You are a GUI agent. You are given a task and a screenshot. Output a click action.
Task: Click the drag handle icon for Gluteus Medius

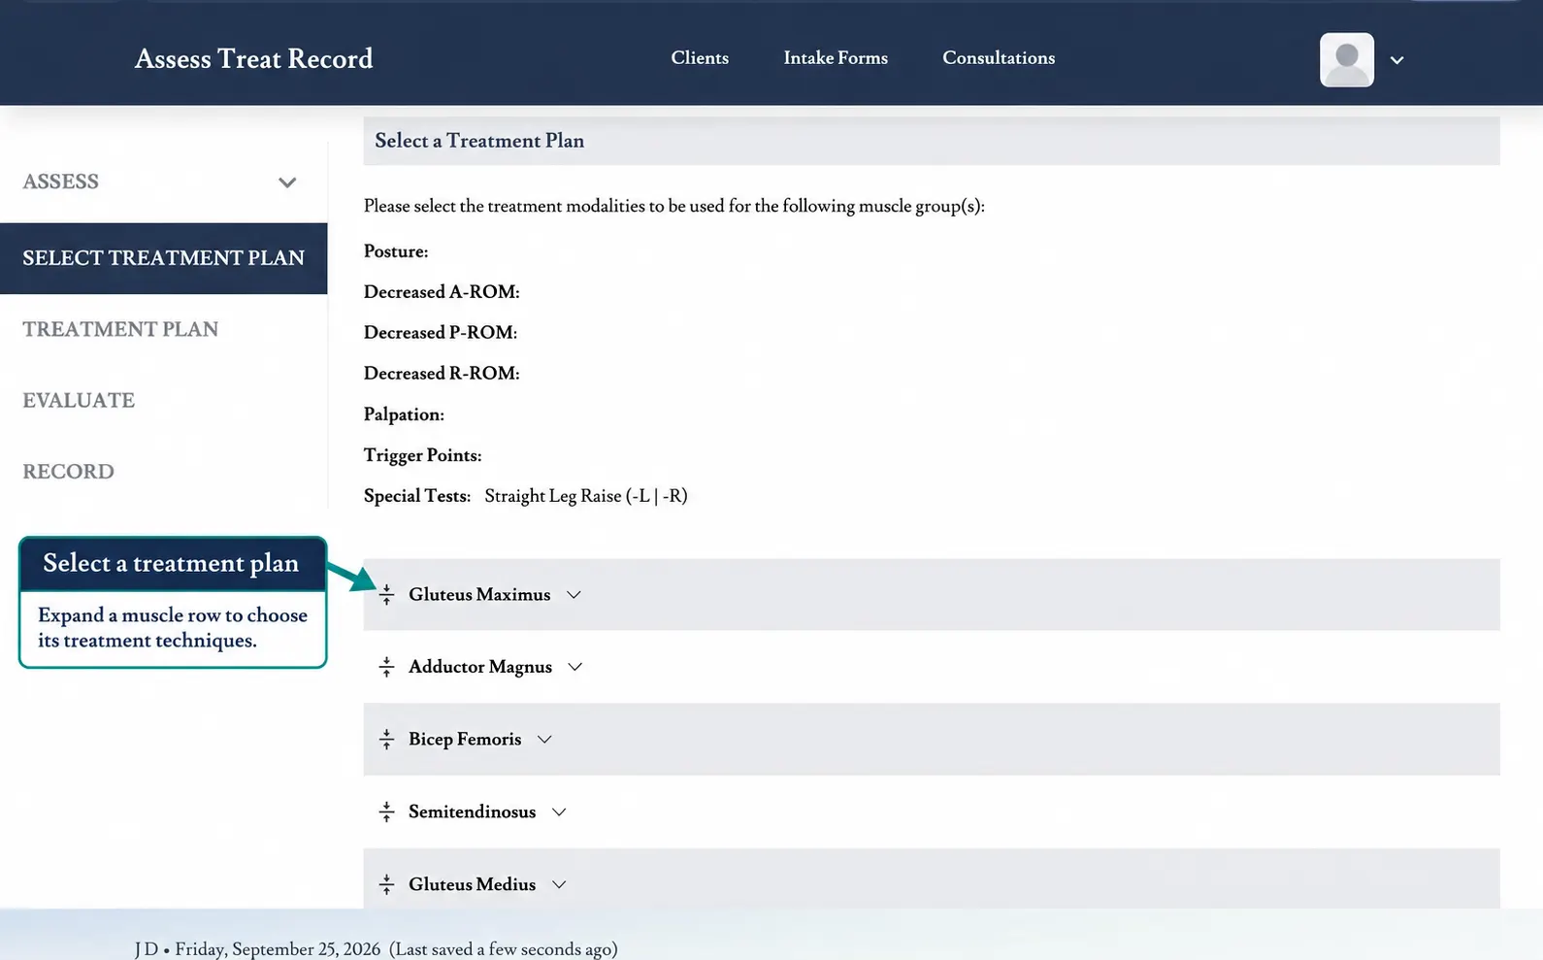tap(386, 884)
